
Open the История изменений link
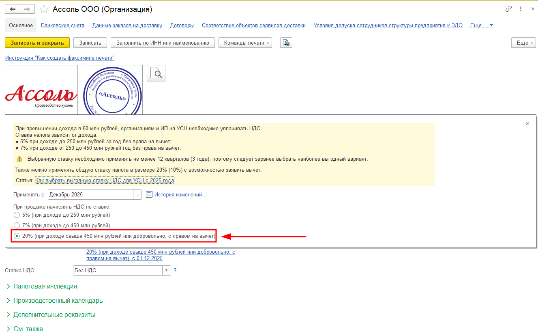coord(180,195)
